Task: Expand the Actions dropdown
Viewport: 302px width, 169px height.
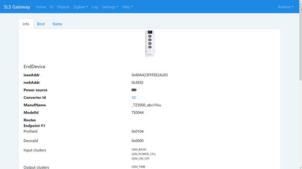Action: click(x=285, y=7)
